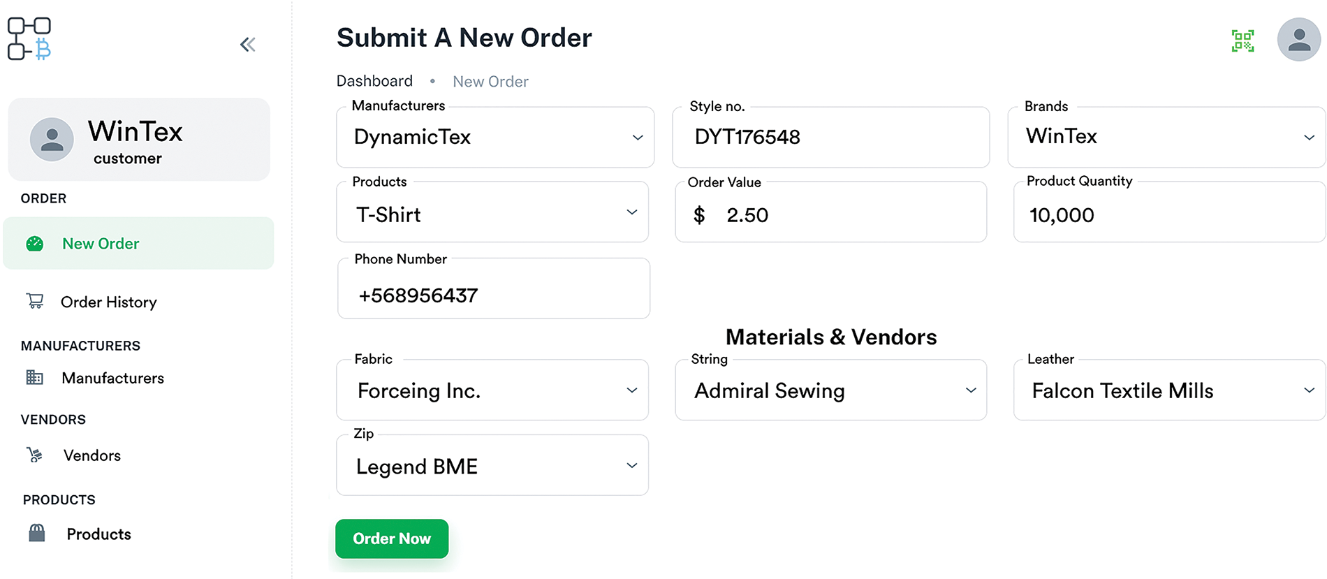Follow the Dashboard breadcrumb link
The image size is (1327, 579).
[374, 81]
